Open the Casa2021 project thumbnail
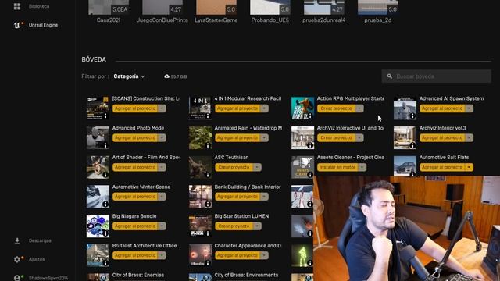 coord(109,7)
